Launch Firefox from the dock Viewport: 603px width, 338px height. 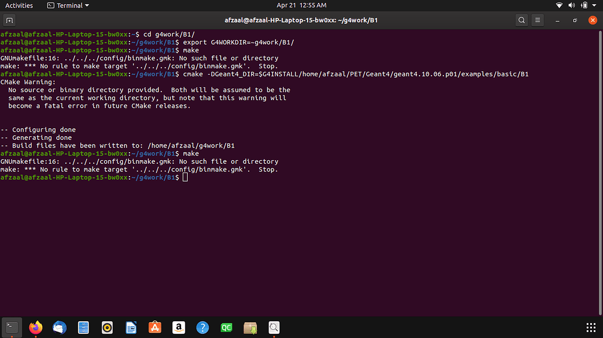tap(36, 328)
